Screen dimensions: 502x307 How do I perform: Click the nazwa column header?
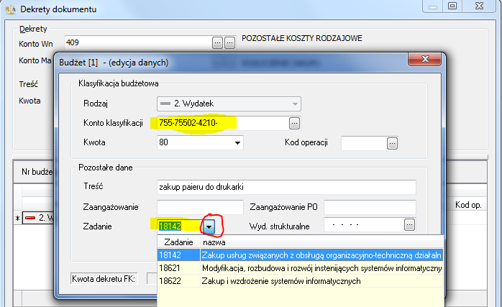(x=321, y=242)
